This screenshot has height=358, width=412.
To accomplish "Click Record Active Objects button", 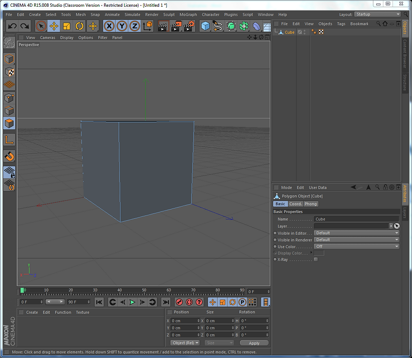I will [x=179, y=302].
